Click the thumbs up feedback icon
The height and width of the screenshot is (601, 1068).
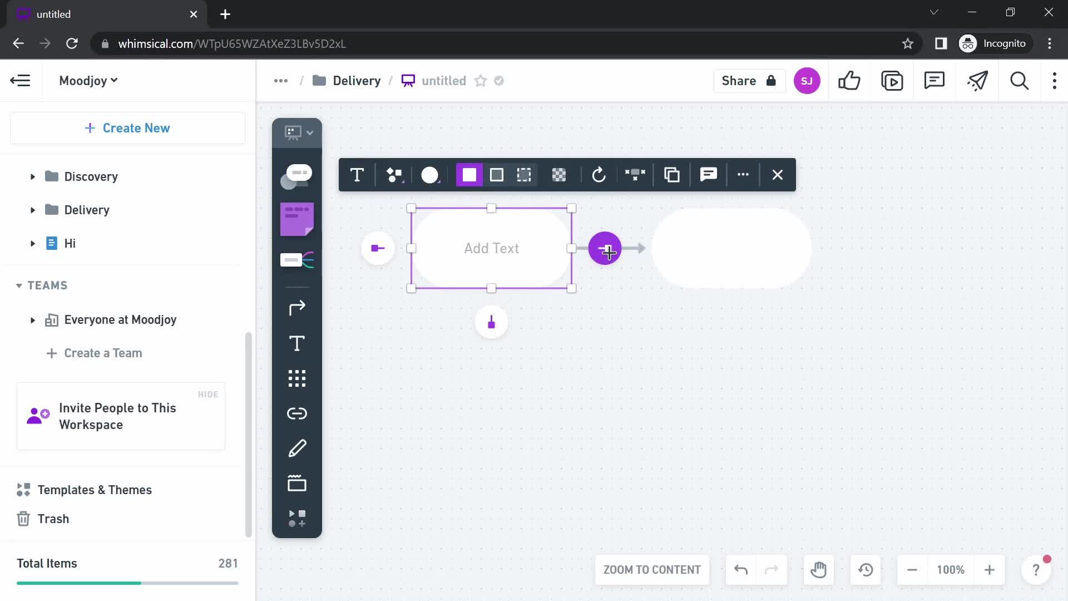(x=849, y=81)
